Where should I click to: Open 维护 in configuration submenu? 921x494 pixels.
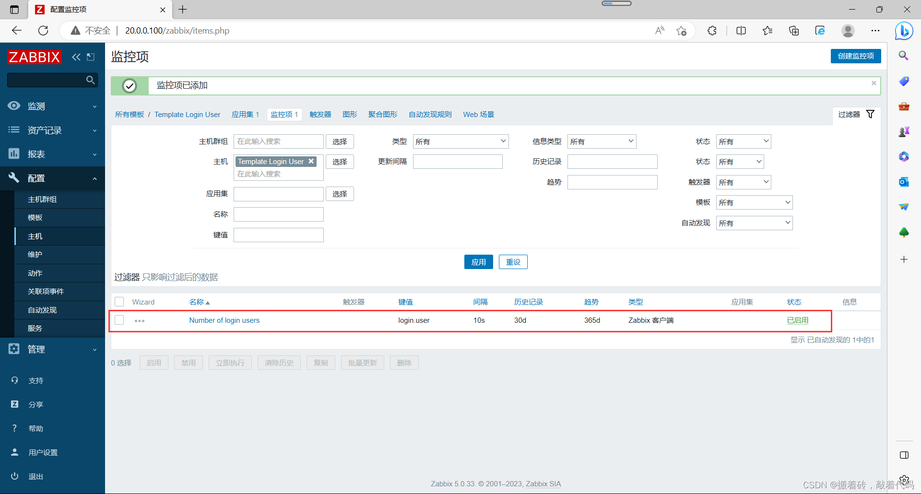(x=59, y=254)
